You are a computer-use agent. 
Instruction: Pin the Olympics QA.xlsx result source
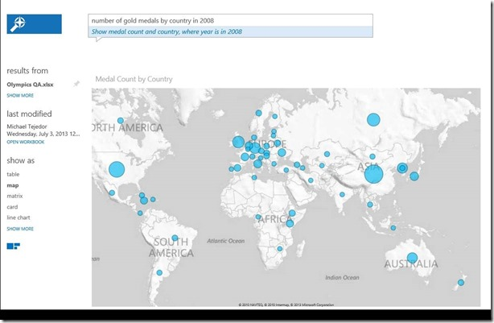point(76,84)
